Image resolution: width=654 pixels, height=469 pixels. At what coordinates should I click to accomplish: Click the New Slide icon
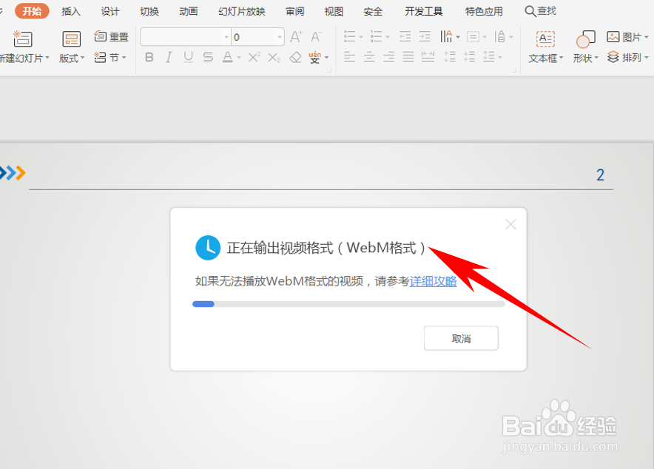coord(23,38)
